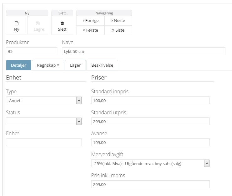This screenshot has width=232, height=196.
Task: Expand the Type dropdown showing Annet
Action: tap(44, 101)
